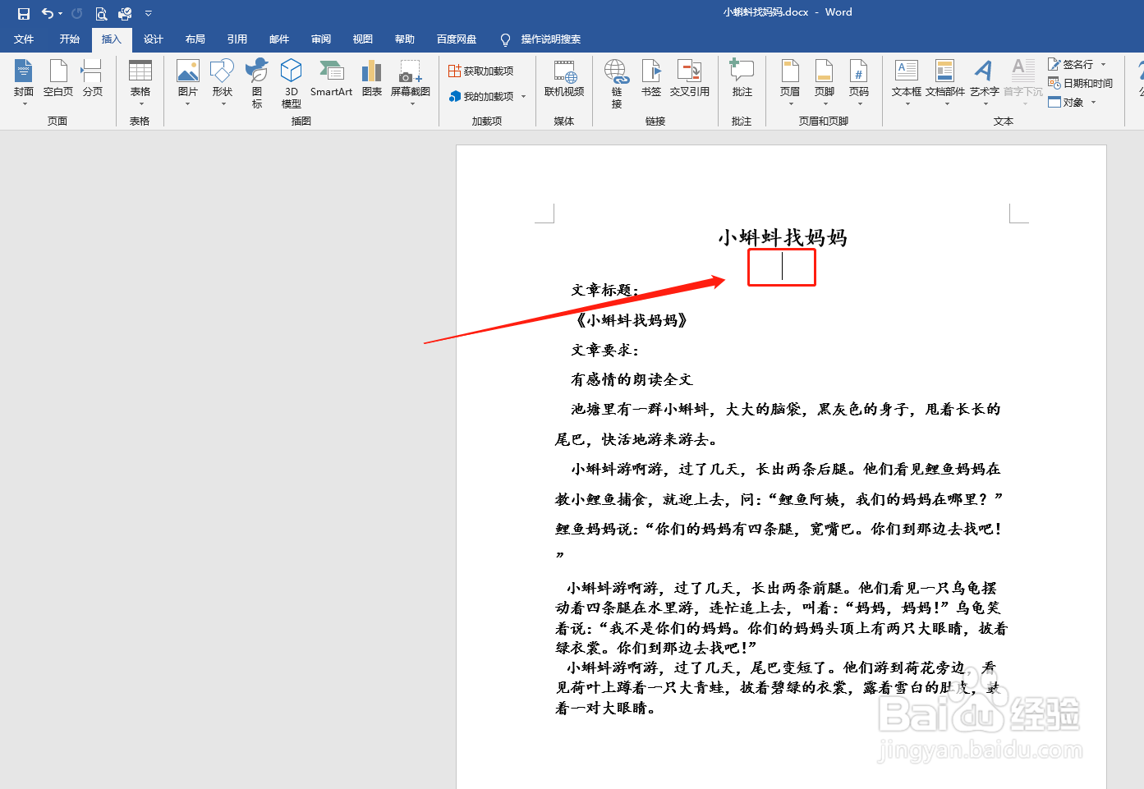
Task: Open the 页脚 footer options
Action: pos(825,82)
